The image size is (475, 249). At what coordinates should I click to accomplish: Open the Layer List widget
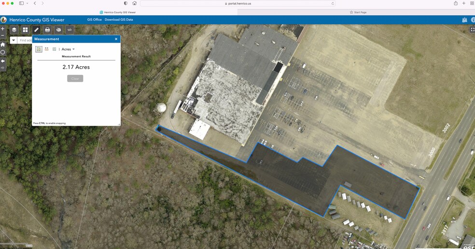[x=14, y=30]
